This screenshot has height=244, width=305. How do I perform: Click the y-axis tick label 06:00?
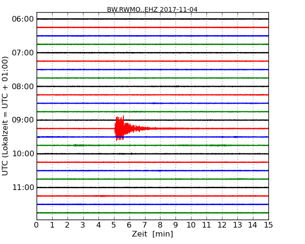[x=23, y=19]
